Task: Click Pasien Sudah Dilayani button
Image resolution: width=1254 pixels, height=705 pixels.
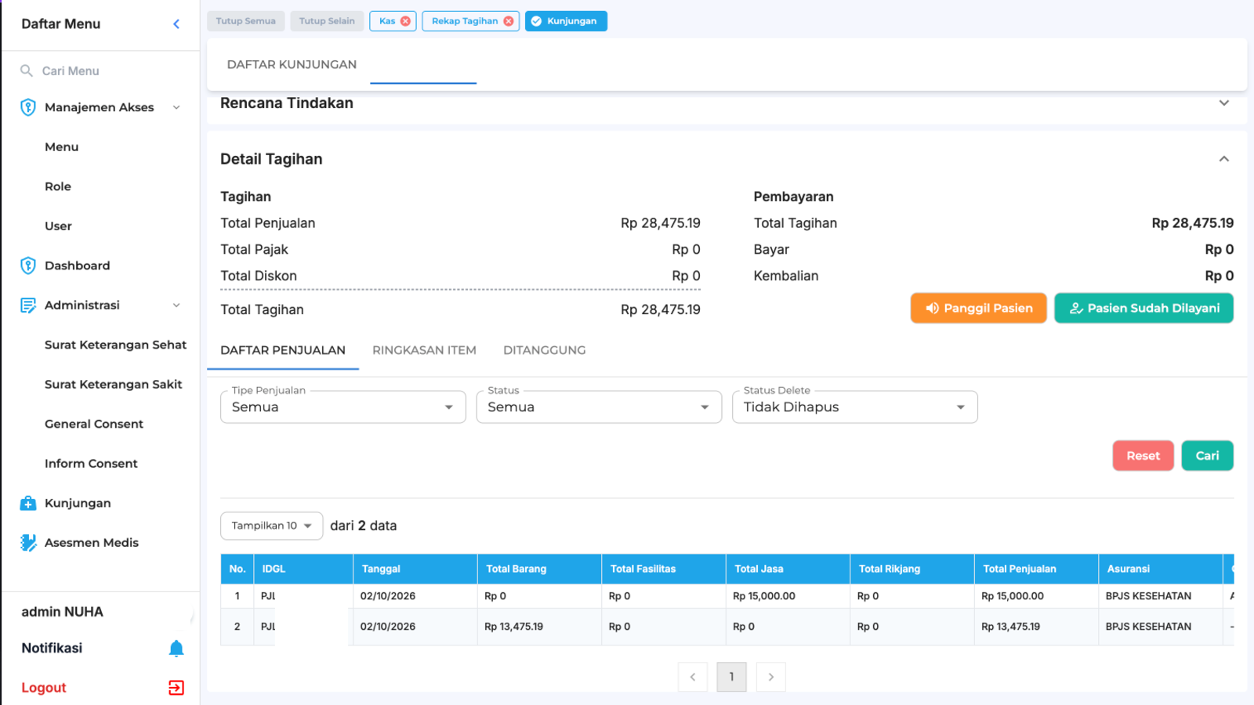Action: pyautogui.click(x=1143, y=308)
